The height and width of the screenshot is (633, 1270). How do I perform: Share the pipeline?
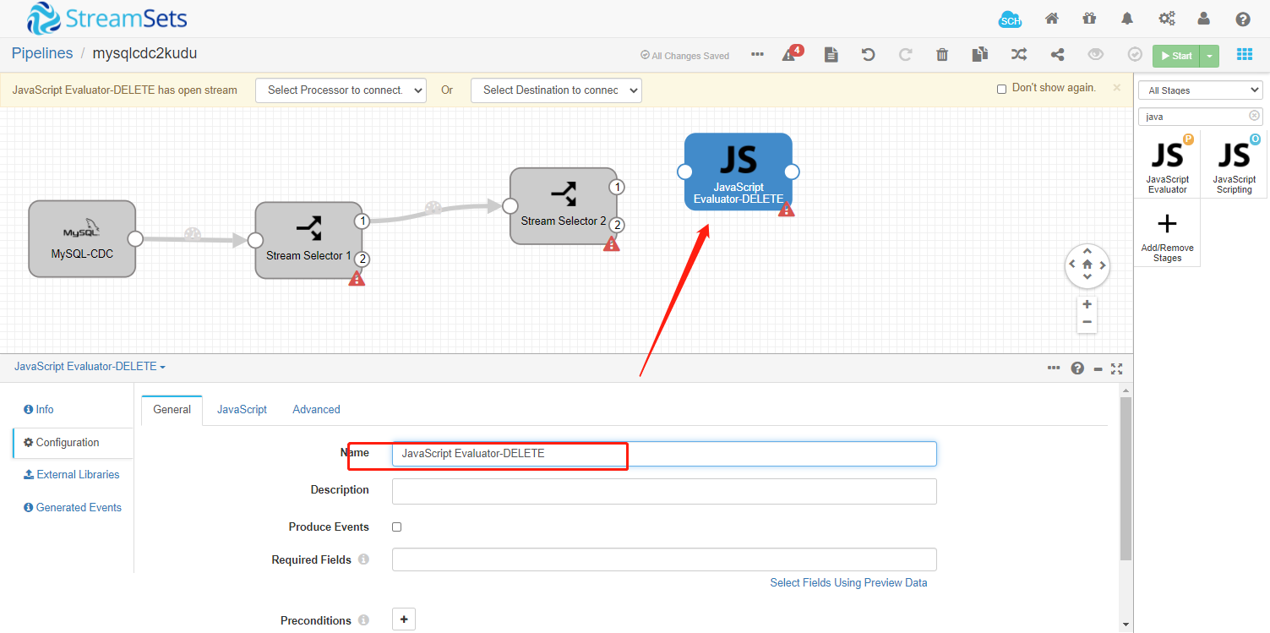1057,55
